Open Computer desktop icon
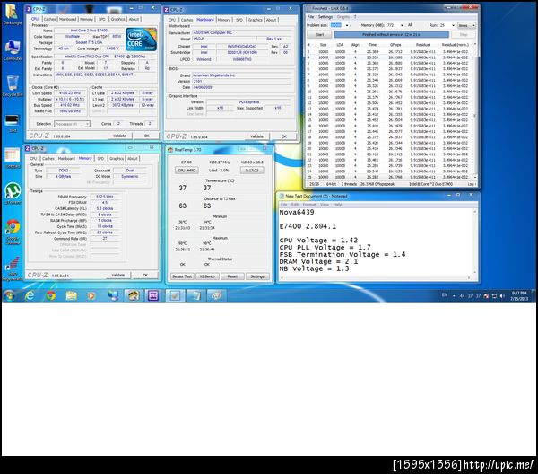 [x=13, y=51]
